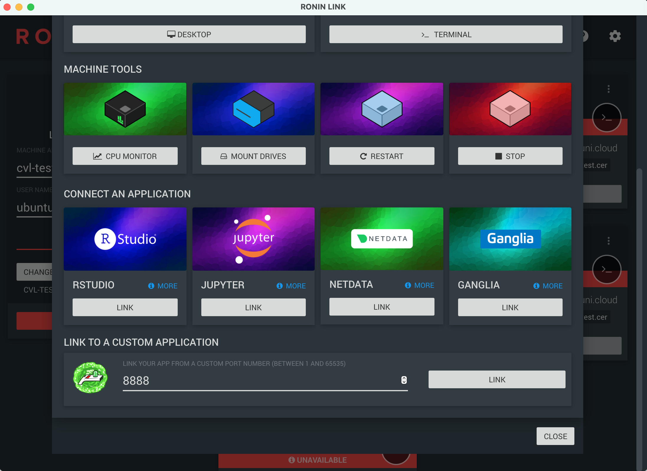Link the Ganglia application
Viewport: 647px width, 471px height.
click(510, 307)
